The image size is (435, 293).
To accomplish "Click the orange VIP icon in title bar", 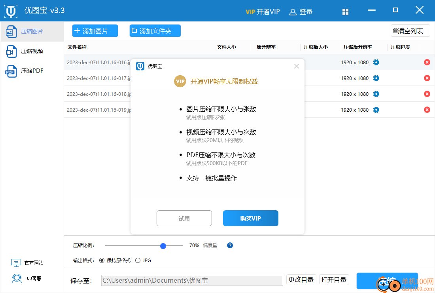I will coord(250,12).
